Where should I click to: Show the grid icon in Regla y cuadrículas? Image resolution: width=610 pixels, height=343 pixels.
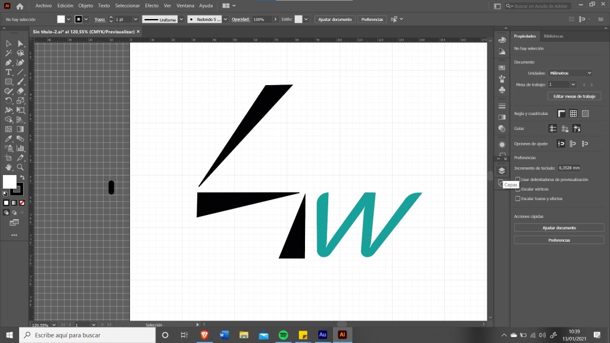[573, 113]
